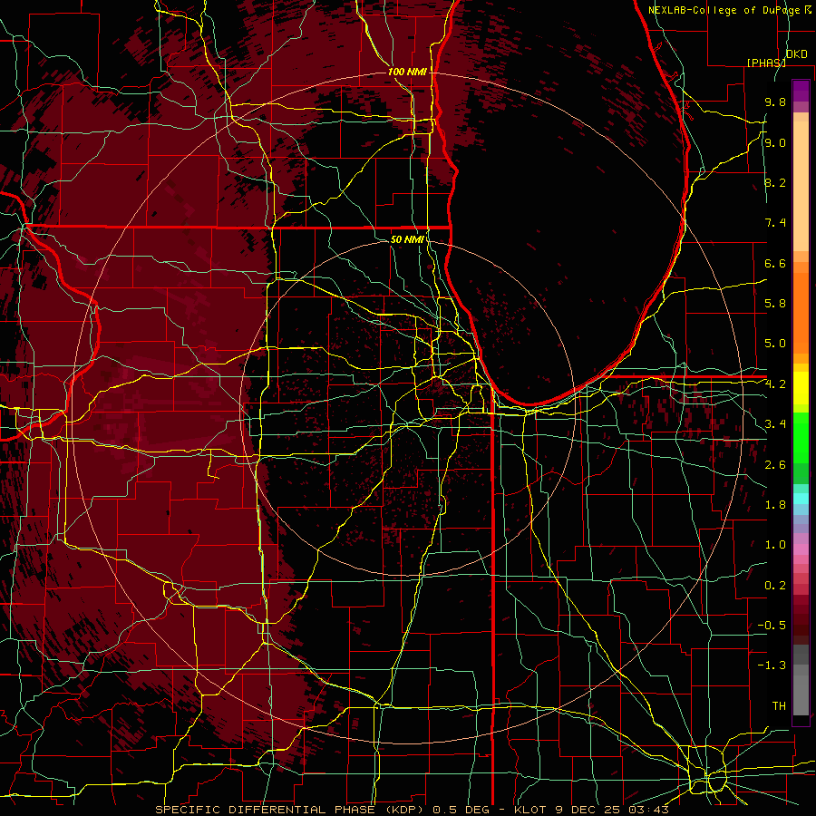Screen dimensions: 816x816
Task: Click the 8.2 scale value
Action: coord(775,182)
